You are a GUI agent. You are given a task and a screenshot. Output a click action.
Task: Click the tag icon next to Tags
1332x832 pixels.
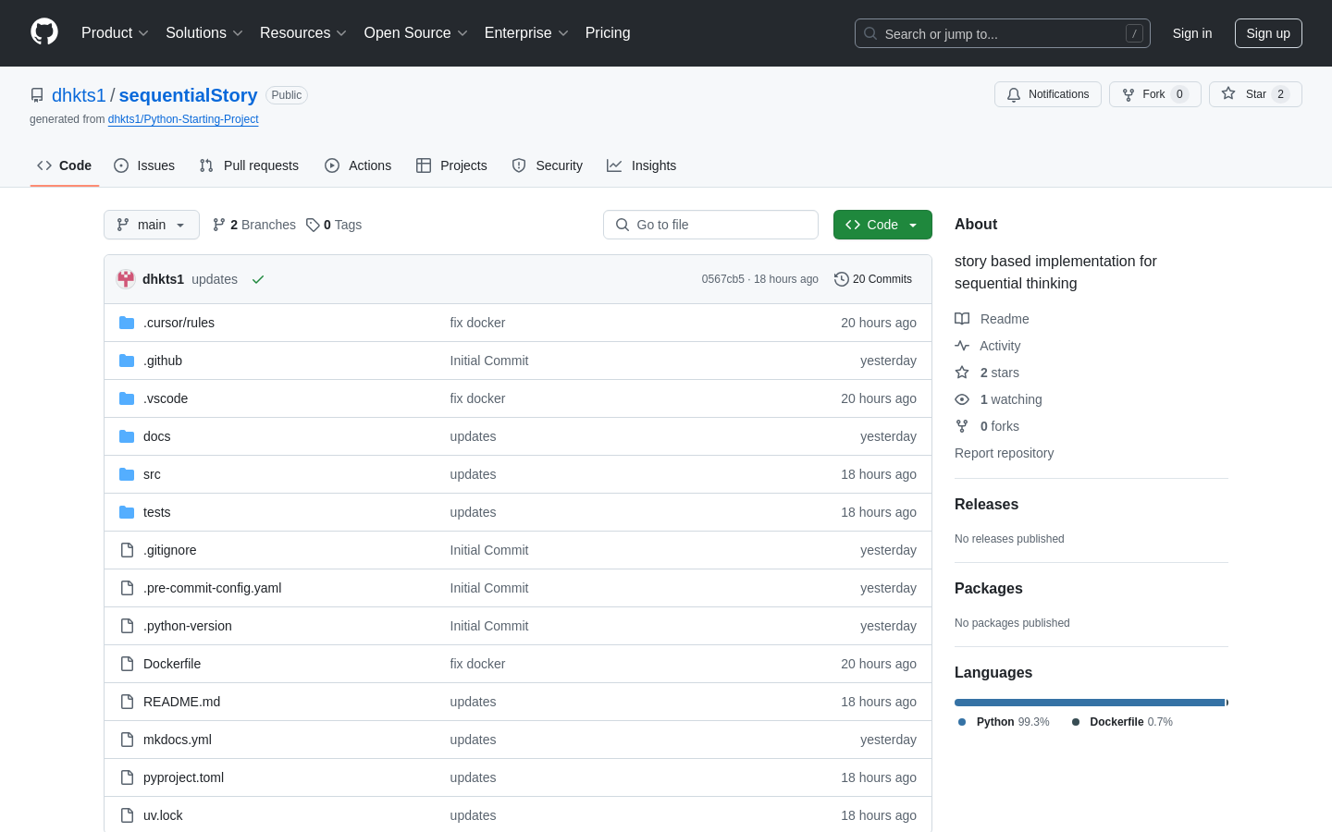point(313,225)
